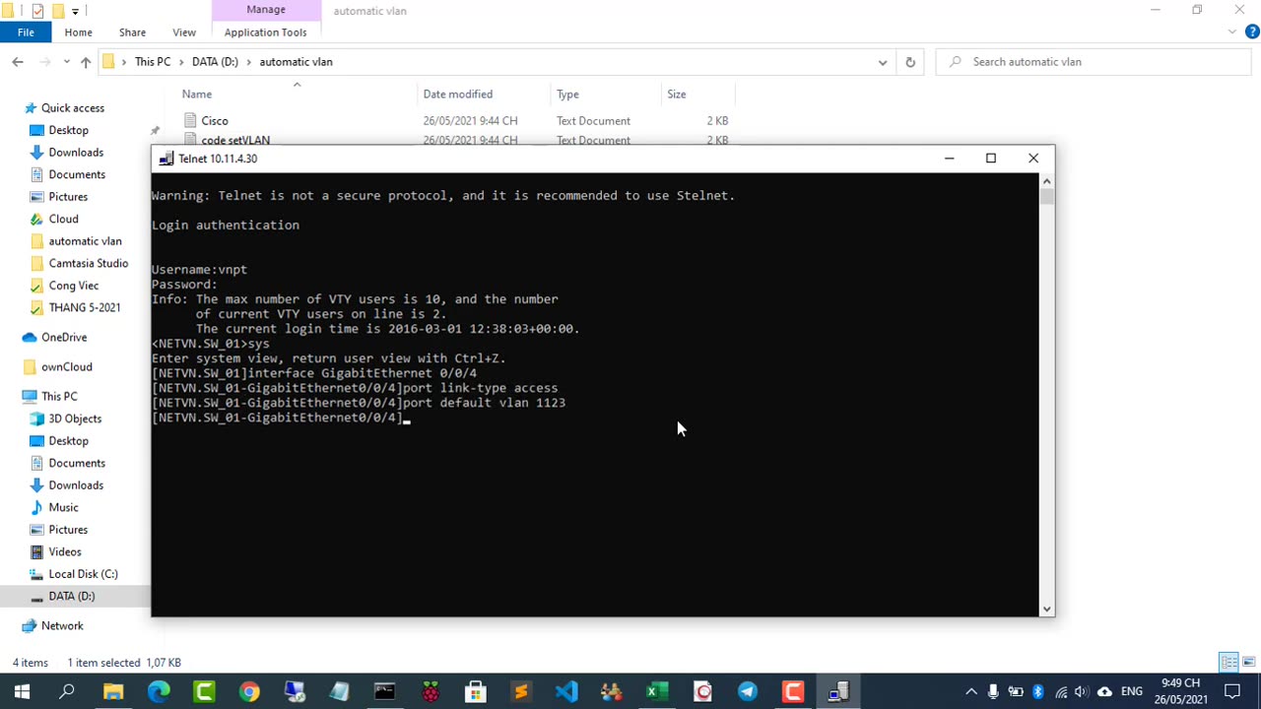Viewport: 1261px width, 709px height.
Task: Switch to details view layout icon
Action: click(1229, 663)
